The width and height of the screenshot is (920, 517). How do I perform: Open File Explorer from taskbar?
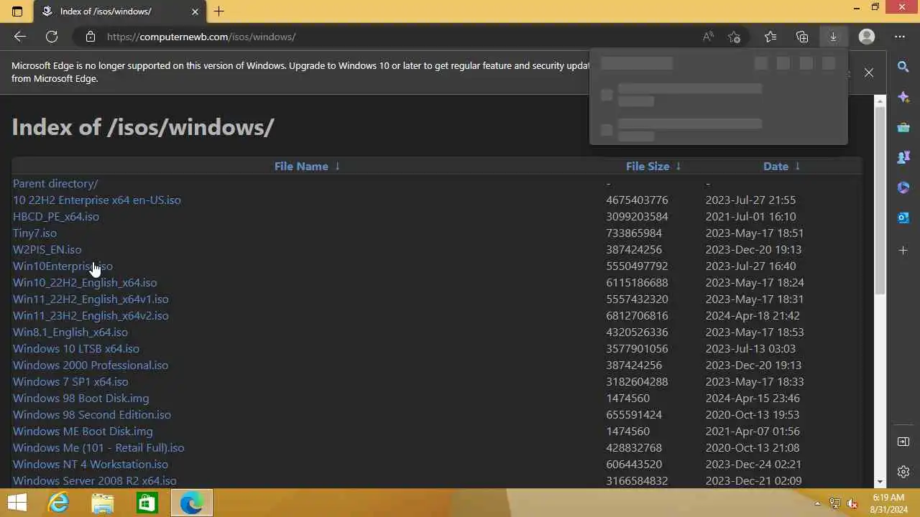click(x=103, y=503)
